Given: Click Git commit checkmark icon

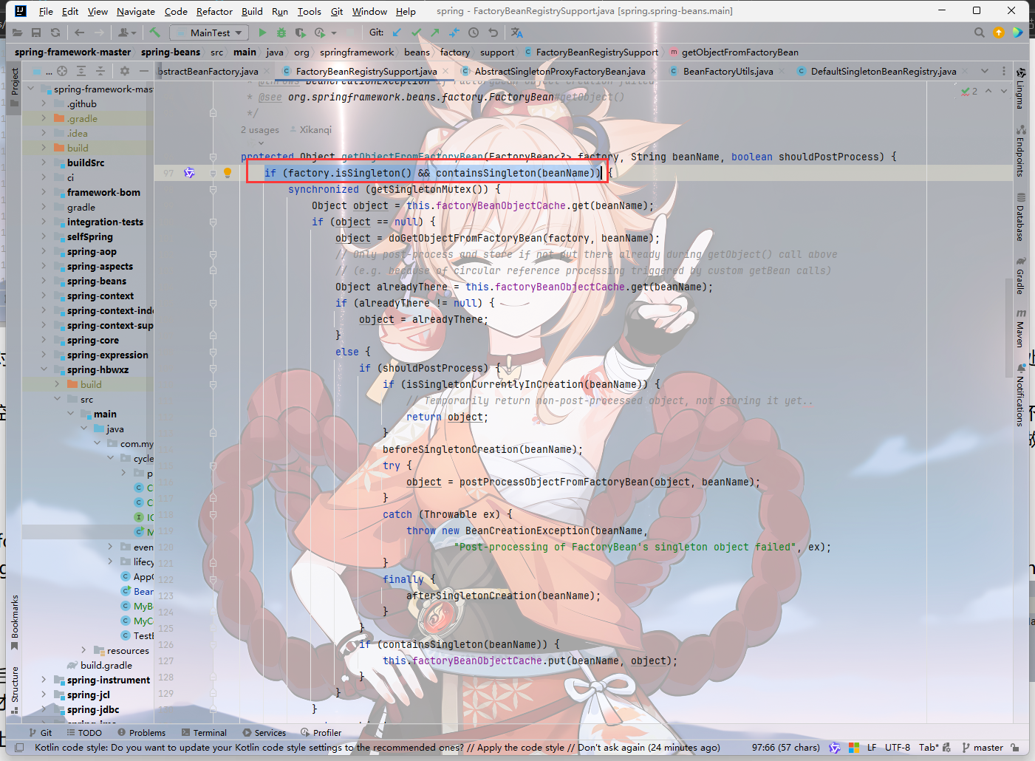Looking at the screenshot, I should pos(416,33).
